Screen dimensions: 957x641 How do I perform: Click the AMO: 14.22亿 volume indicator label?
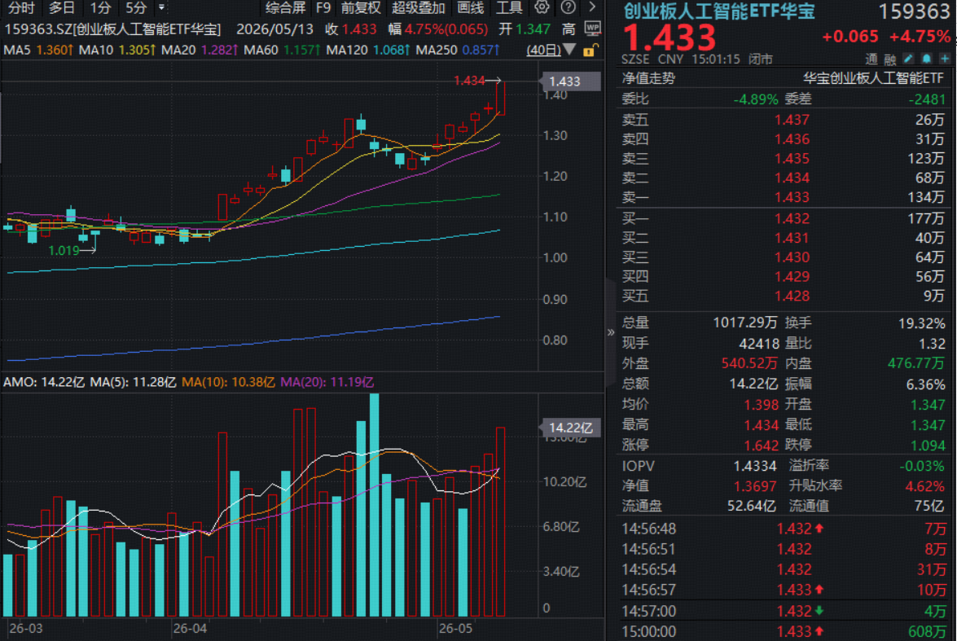[x=44, y=382]
